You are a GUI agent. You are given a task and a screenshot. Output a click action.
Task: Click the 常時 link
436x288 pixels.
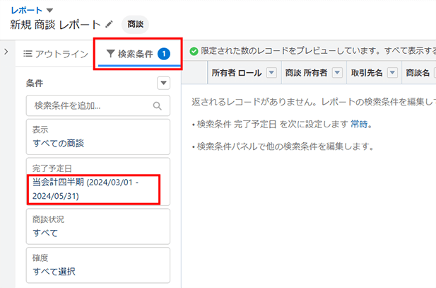point(359,124)
